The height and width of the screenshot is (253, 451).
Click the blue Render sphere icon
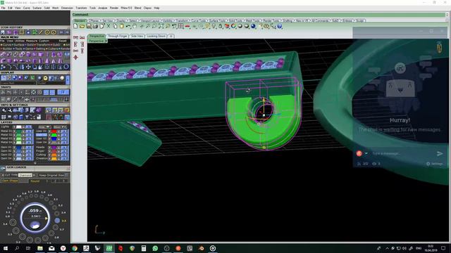pyautogui.click(x=253, y=27)
